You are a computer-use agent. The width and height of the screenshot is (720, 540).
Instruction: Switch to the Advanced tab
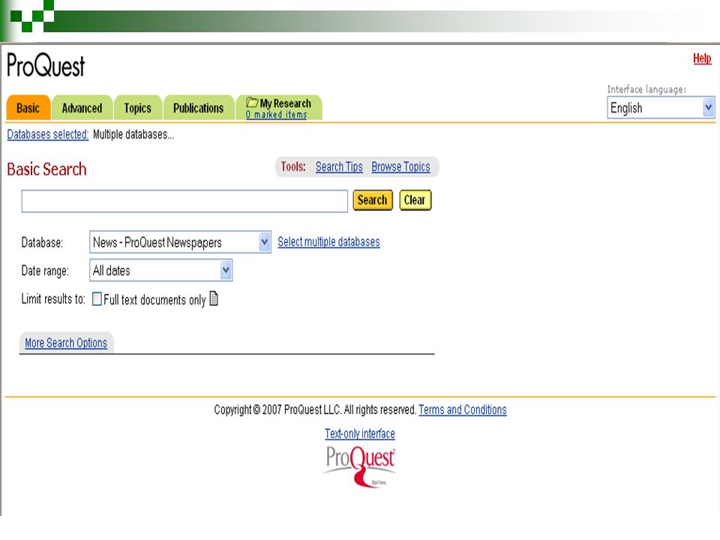(82, 108)
